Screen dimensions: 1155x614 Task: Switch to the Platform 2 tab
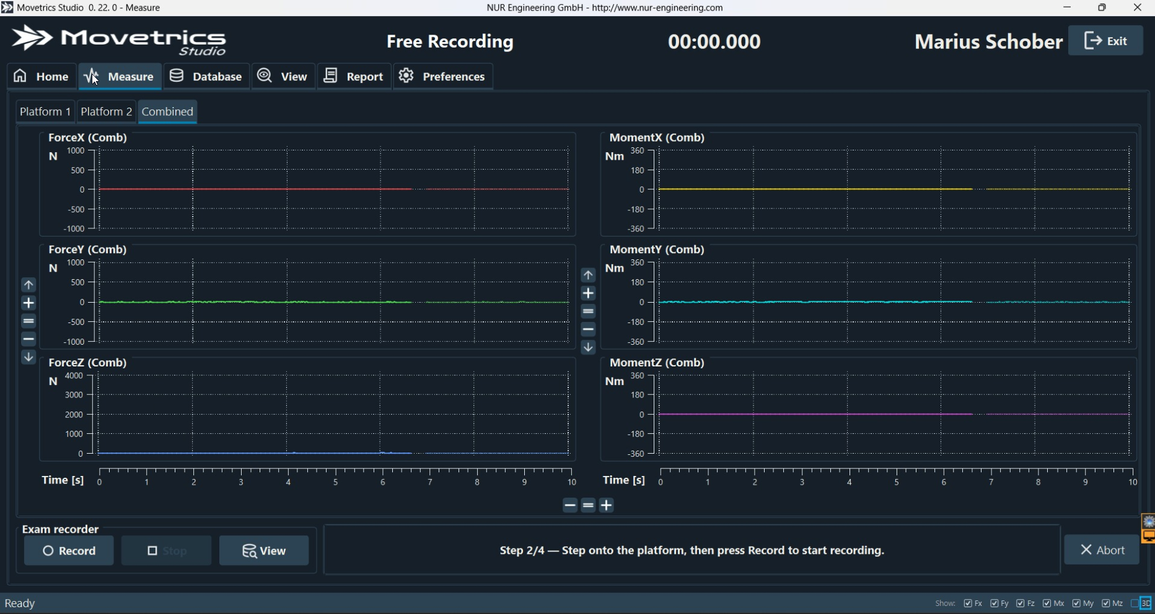tap(107, 111)
